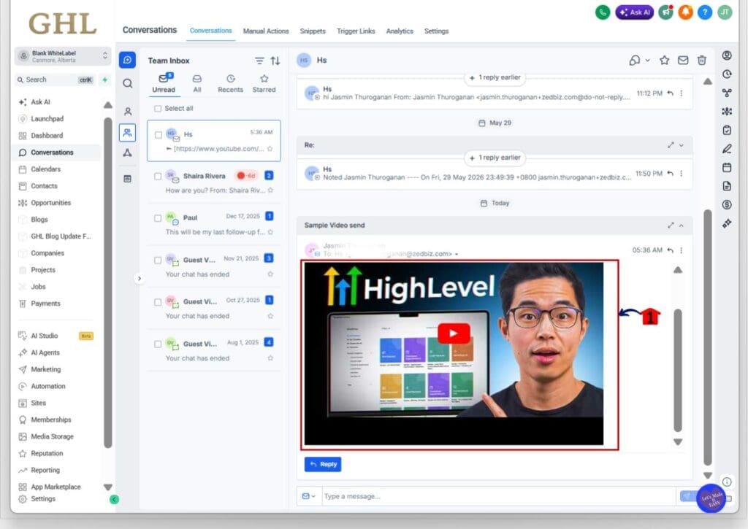748x529 pixels.
Task: Check the Paul conversation checkbox
Action: coord(158,218)
